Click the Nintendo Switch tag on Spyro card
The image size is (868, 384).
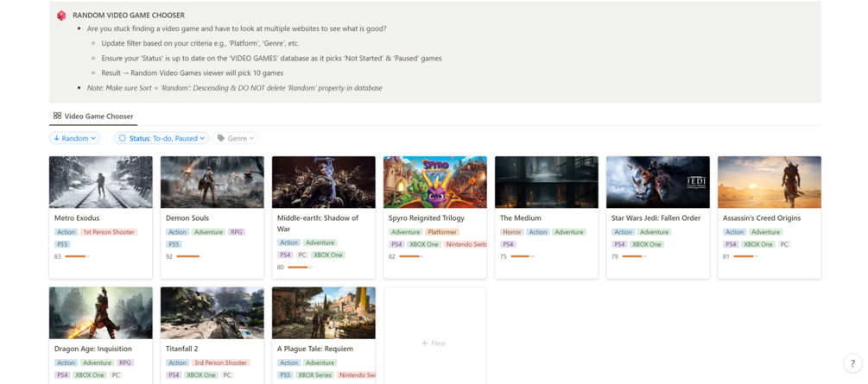(466, 244)
